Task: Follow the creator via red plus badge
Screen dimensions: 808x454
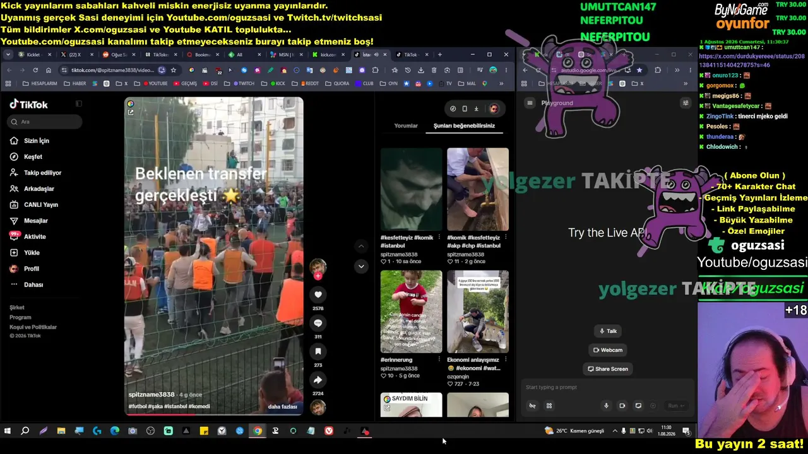Action: pyautogui.click(x=318, y=276)
